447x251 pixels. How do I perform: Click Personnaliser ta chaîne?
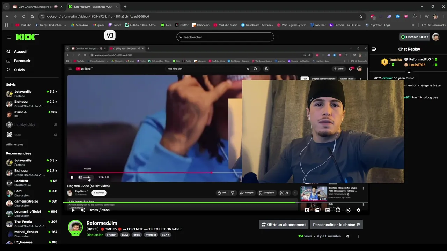[x=337, y=225]
